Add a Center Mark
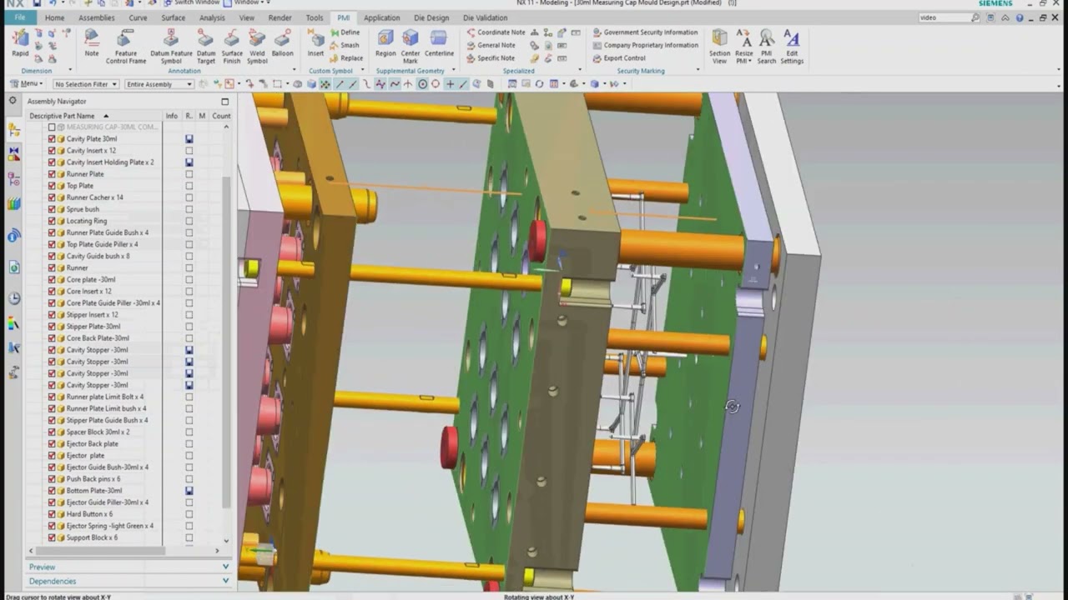The height and width of the screenshot is (600, 1068). click(x=411, y=46)
